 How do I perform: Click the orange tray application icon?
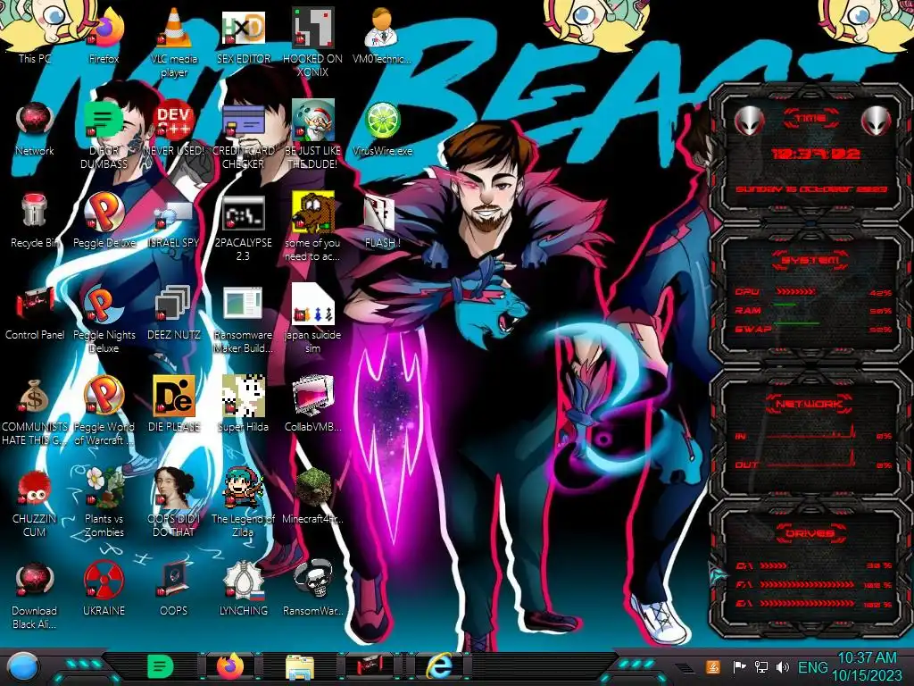point(713,666)
